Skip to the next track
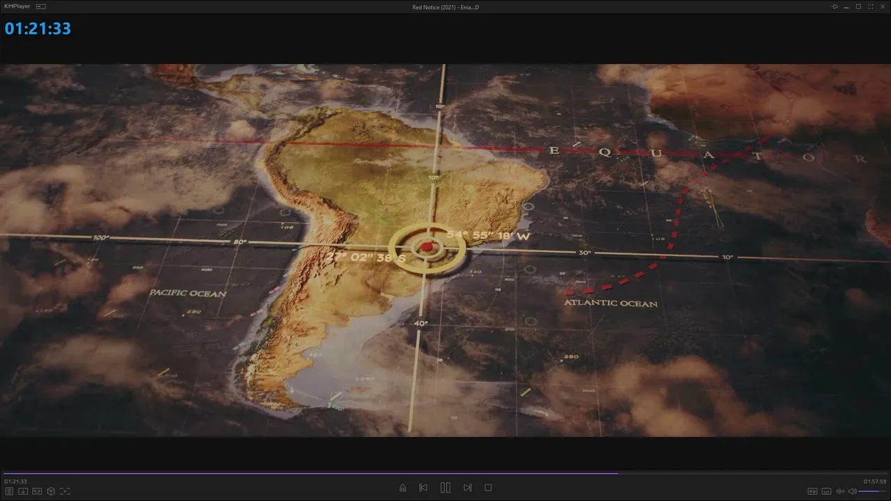Screen dimensions: 891x501 (468, 488)
